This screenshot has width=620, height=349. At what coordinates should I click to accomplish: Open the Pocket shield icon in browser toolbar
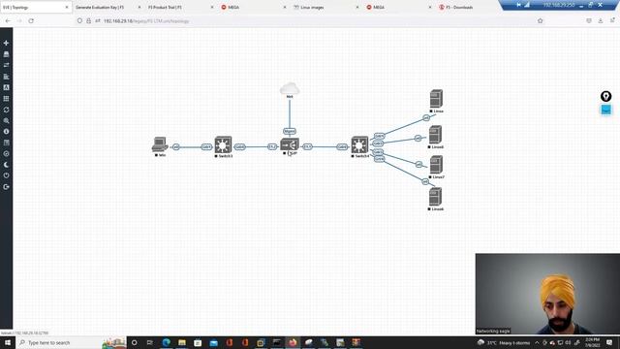click(x=589, y=20)
